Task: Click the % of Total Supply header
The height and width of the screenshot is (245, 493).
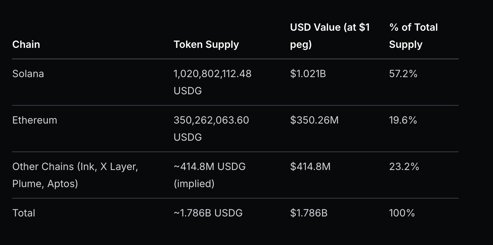Action: [413, 36]
